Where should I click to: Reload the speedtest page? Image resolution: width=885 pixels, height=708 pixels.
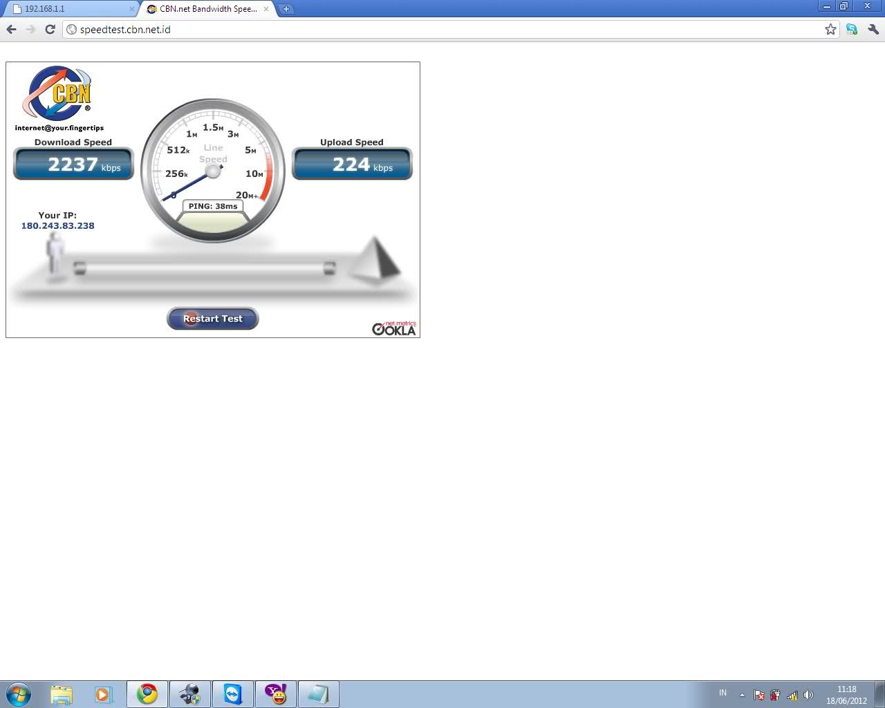pos(50,29)
